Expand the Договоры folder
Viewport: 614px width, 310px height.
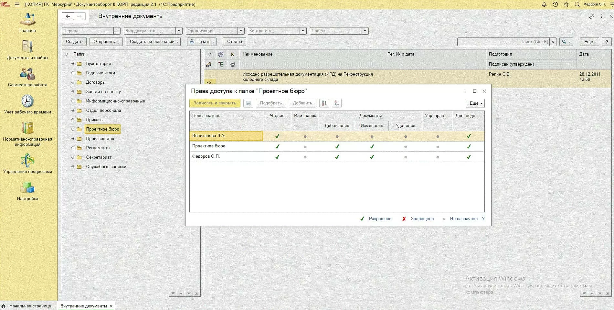click(73, 82)
